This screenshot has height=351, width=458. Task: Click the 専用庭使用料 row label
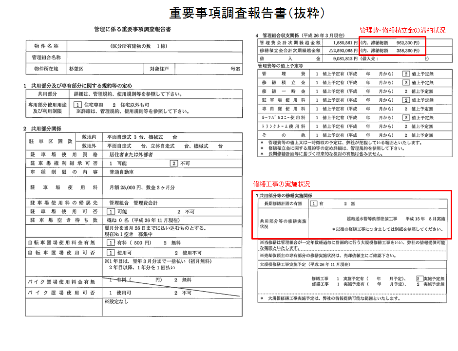(284, 109)
